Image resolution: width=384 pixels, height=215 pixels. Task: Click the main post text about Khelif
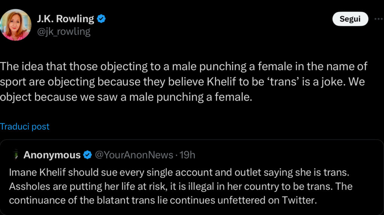184,82
